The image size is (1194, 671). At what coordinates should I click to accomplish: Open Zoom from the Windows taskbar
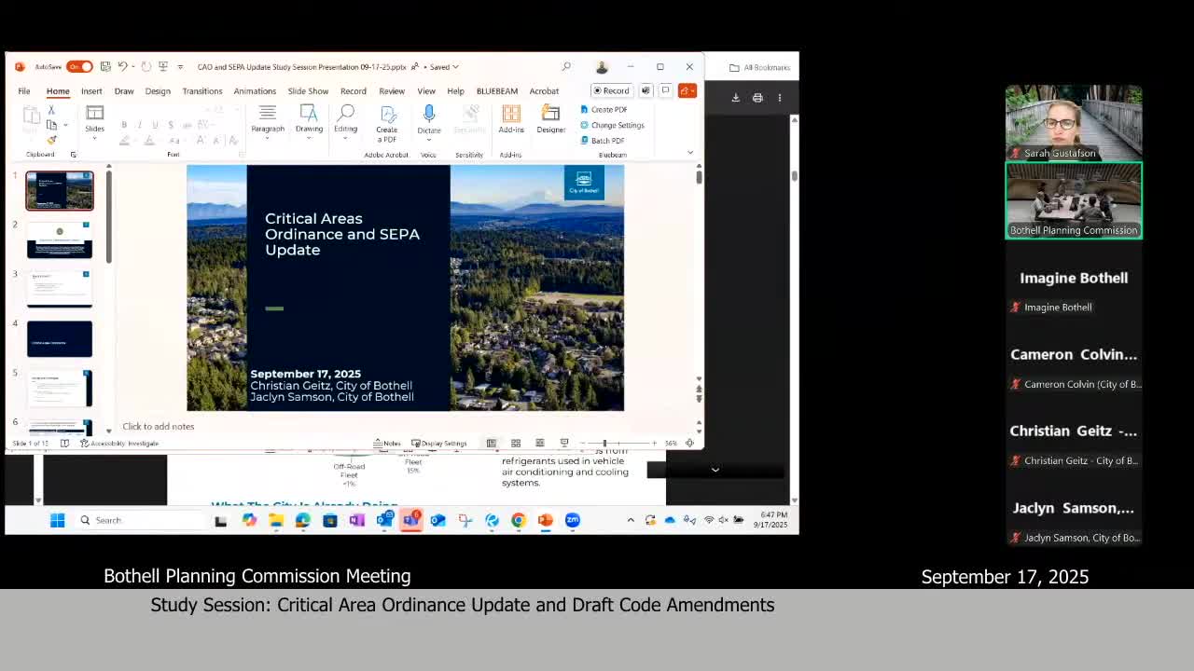(573, 521)
